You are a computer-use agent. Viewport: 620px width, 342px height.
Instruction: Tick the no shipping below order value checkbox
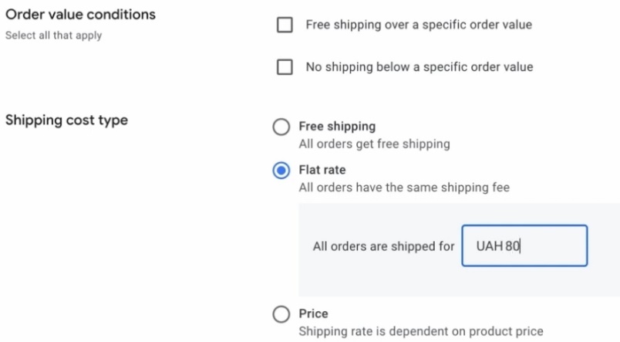285,67
